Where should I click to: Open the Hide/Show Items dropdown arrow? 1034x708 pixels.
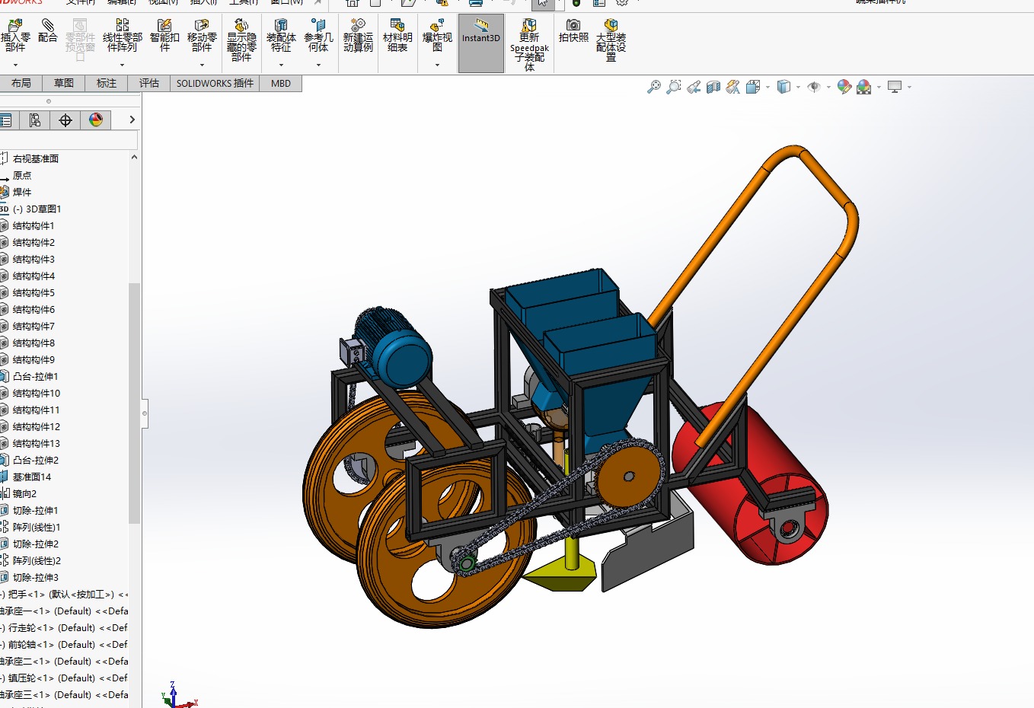click(x=828, y=88)
